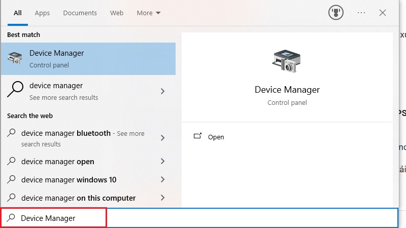Click Open to launch Device Manager

click(216, 137)
